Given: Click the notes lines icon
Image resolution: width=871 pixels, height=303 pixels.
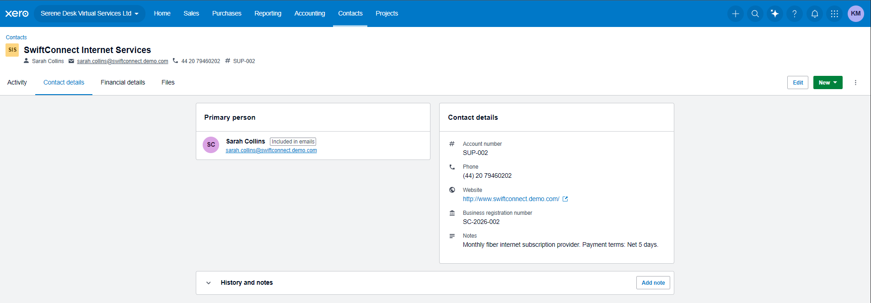Looking at the screenshot, I should pyautogui.click(x=452, y=236).
